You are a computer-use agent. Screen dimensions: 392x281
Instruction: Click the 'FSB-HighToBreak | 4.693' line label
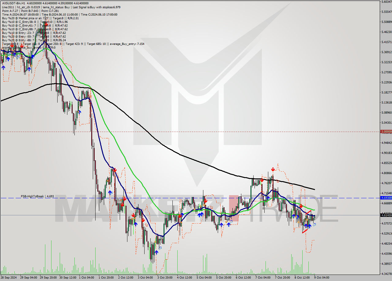(x=37, y=196)
